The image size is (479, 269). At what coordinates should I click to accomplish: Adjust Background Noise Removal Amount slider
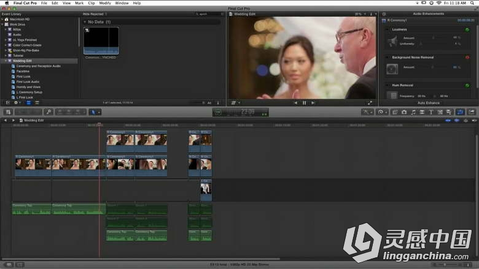point(434,67)
